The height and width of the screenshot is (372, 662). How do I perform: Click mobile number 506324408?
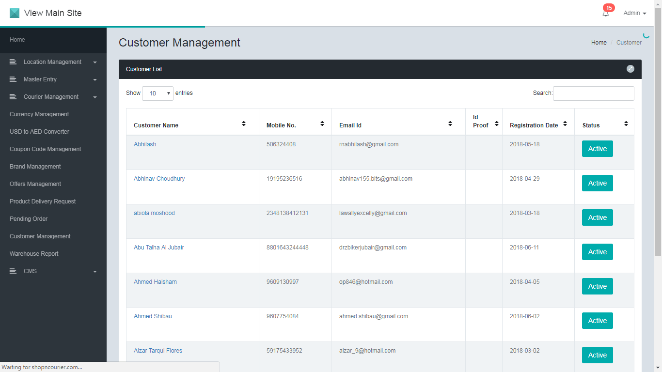click(x=281, y=144)
